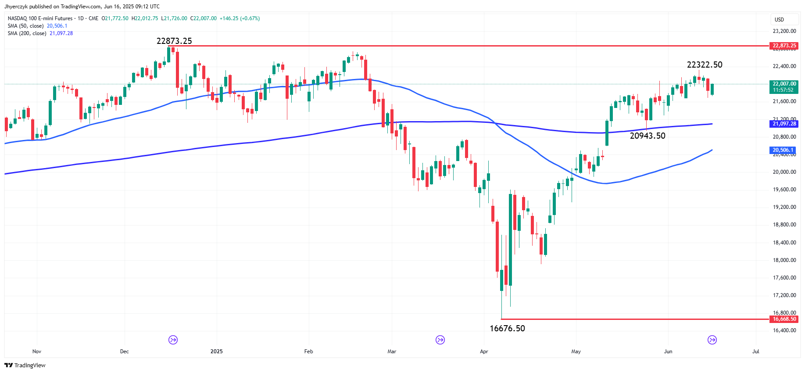Click the December rollover event marker icon
The image size is (805, 373).
coord(173,340)
